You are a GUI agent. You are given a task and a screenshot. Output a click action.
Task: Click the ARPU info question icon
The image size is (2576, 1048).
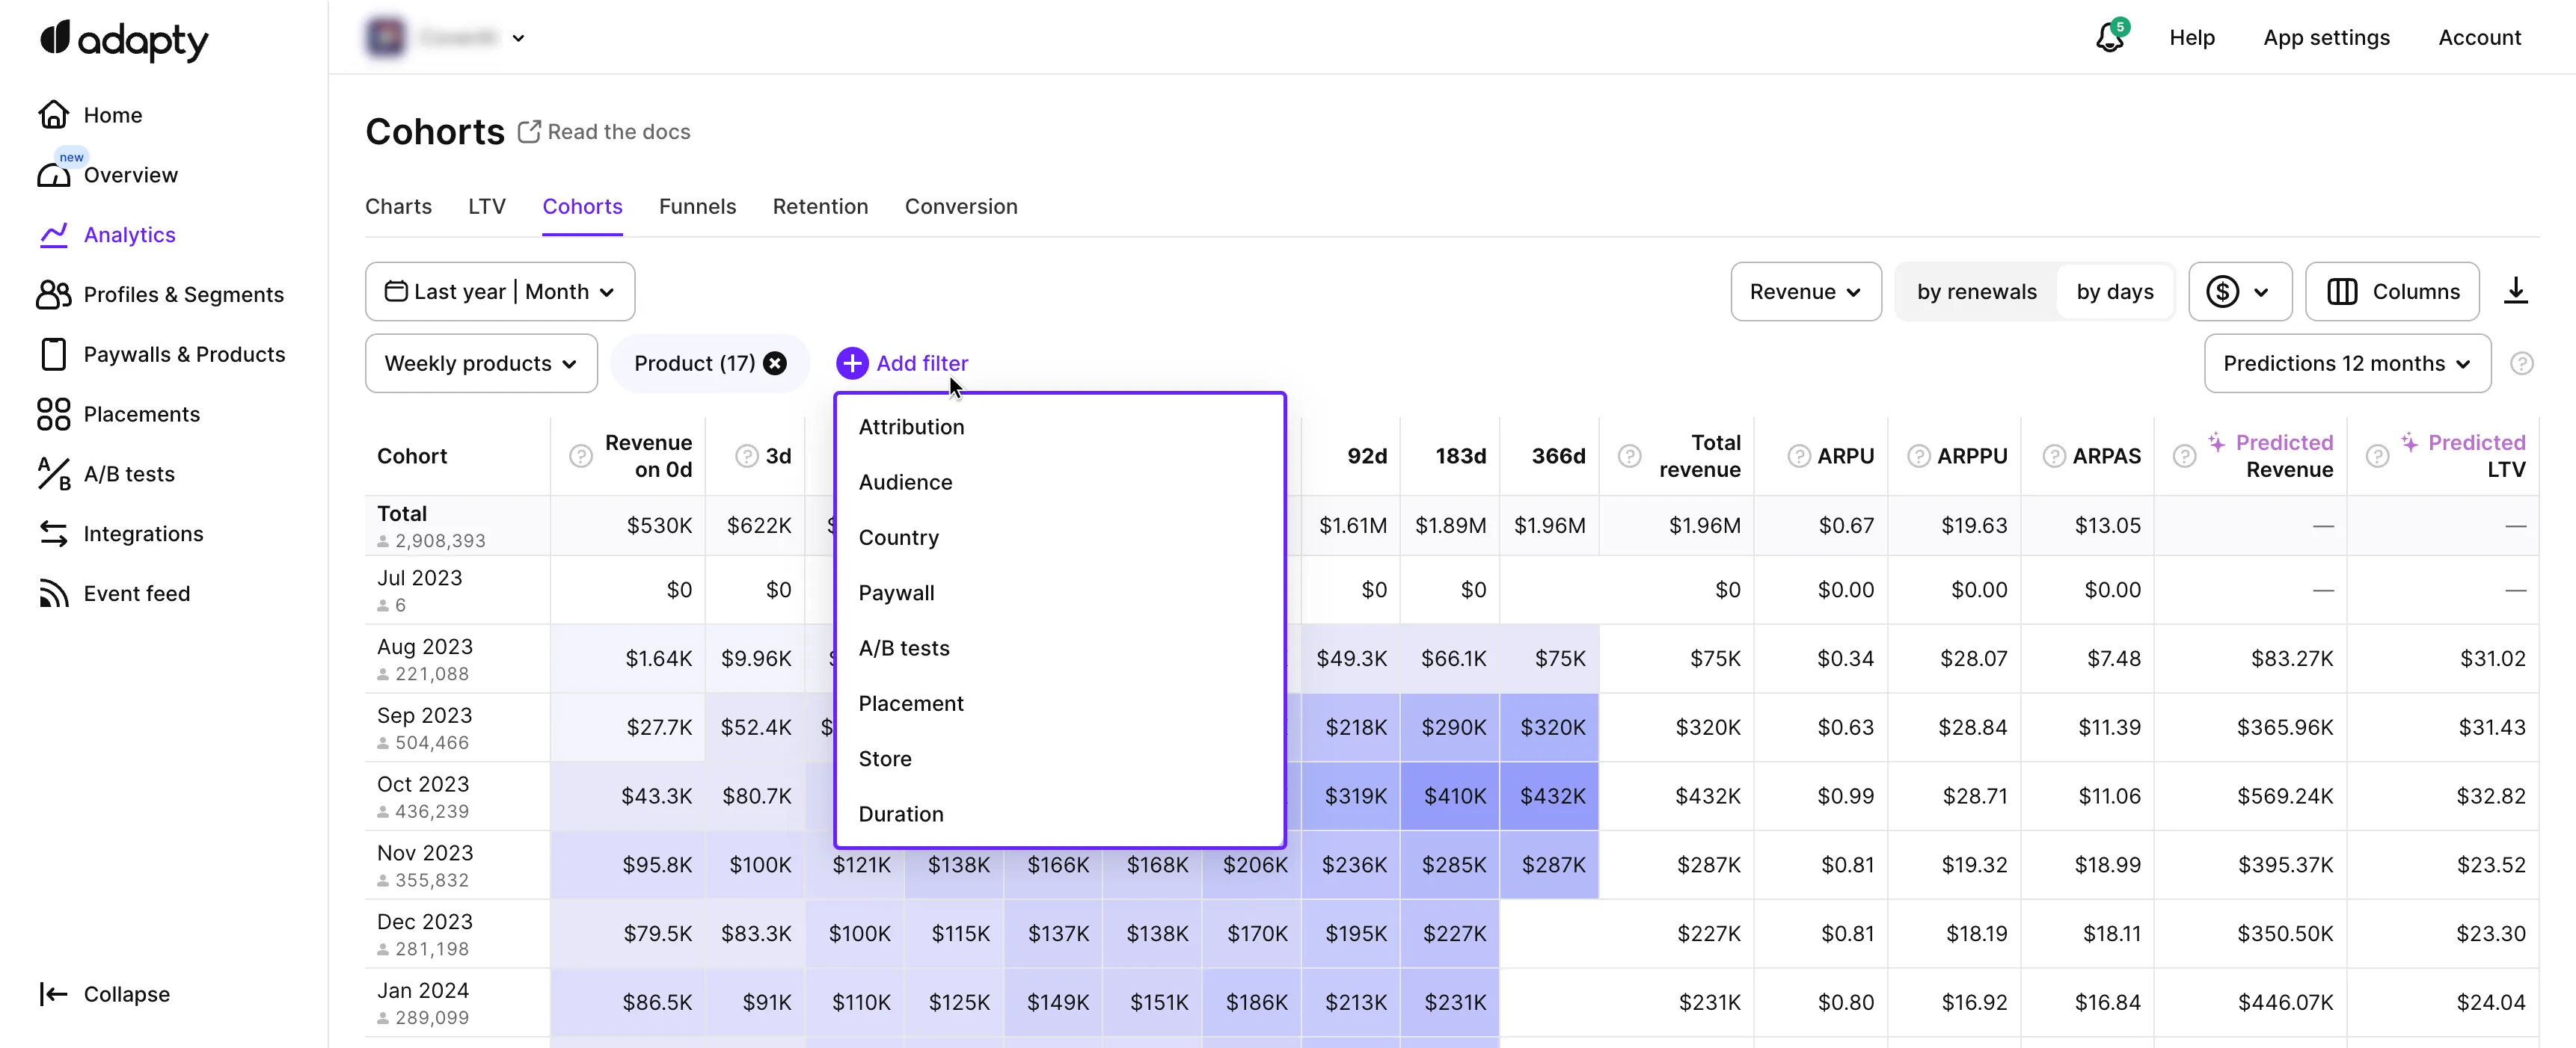[1798, 457]
